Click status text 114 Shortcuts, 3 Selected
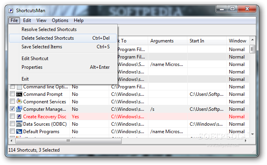The image size is (267, 165). [x=34, y=150]
